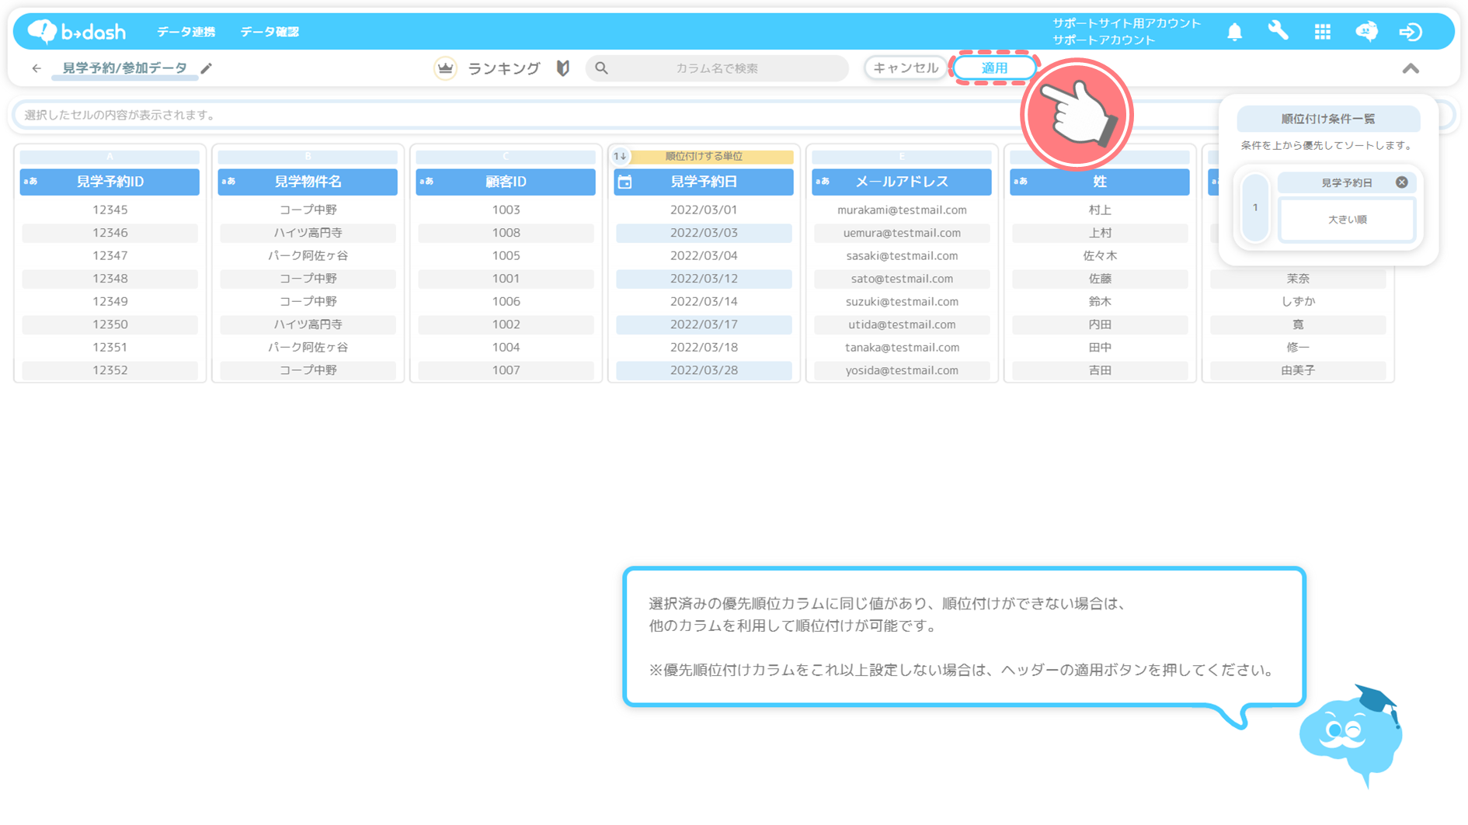Open the apps grid icon
This screenshot has height=825, width=1468.
click(1322, 32)
